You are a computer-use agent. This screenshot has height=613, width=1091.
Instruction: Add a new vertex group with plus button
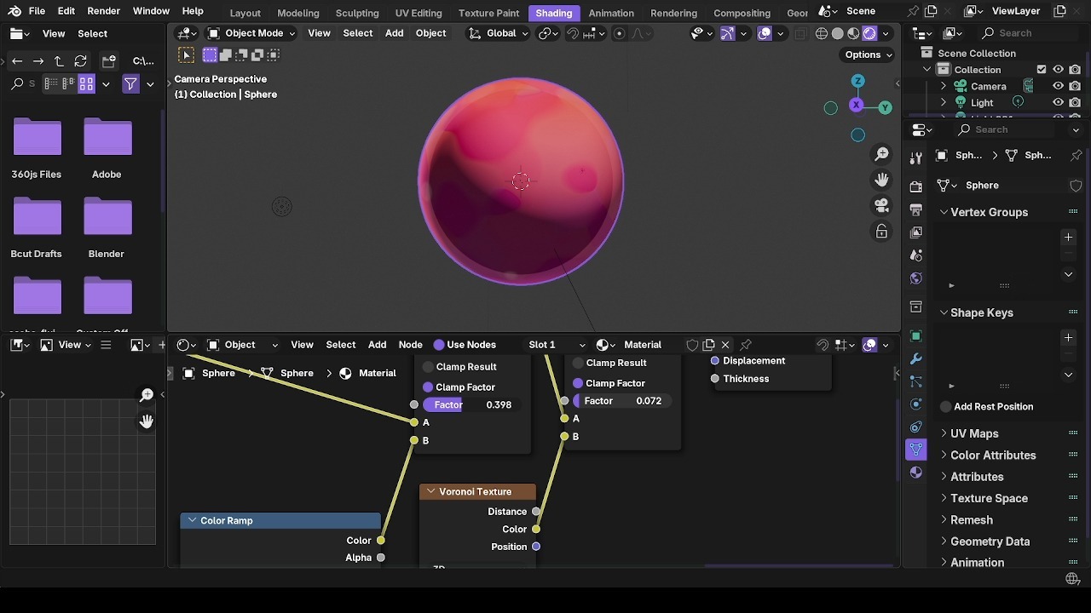tap(1068, 237)
